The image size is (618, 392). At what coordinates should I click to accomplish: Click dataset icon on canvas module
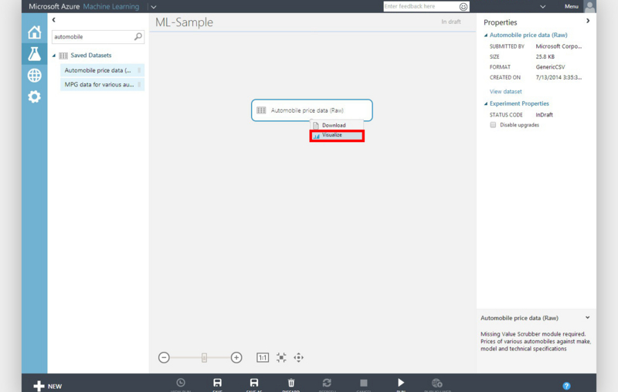(261, 110)
